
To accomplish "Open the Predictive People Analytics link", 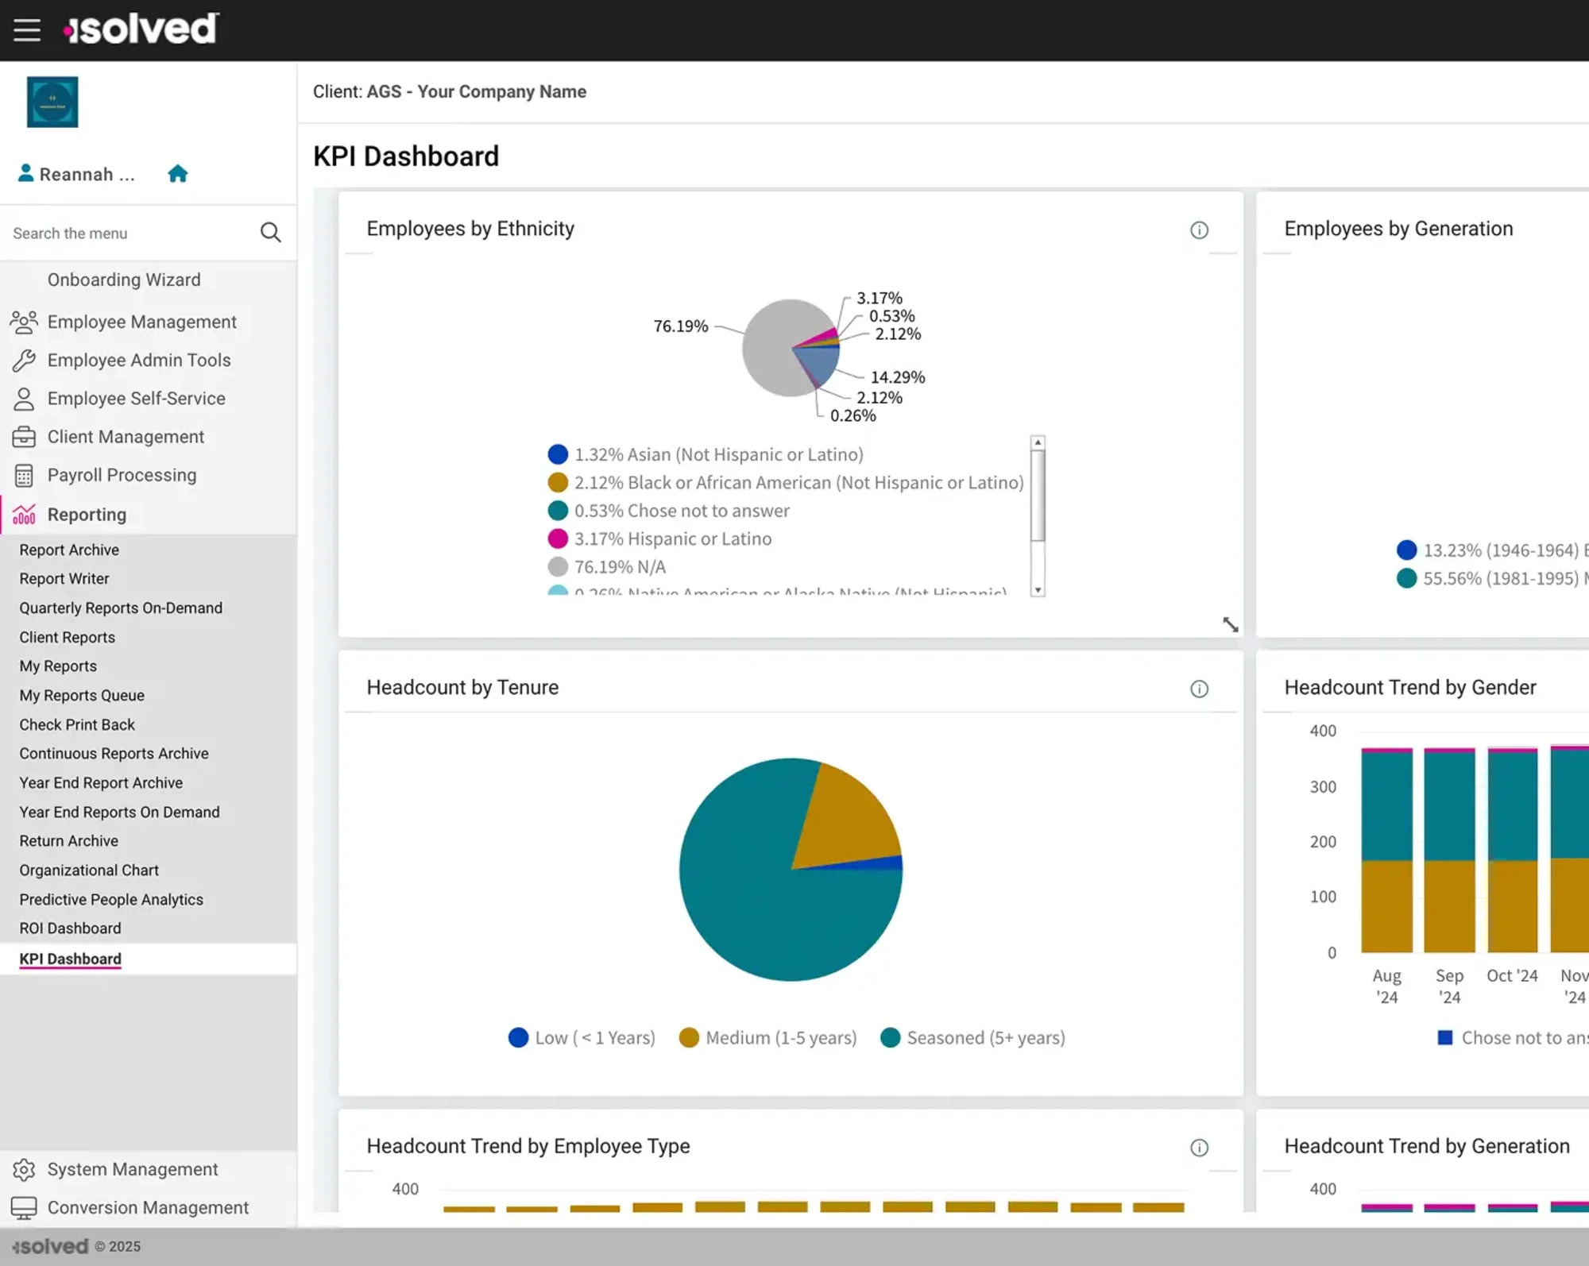I will (x=111, y=899).
